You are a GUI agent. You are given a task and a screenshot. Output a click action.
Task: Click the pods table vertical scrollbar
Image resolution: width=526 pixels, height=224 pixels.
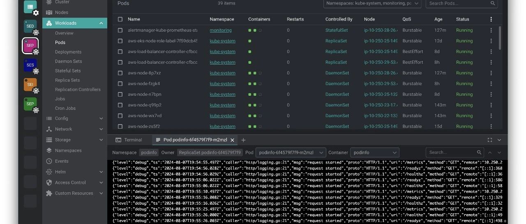(x=500, y=38)
